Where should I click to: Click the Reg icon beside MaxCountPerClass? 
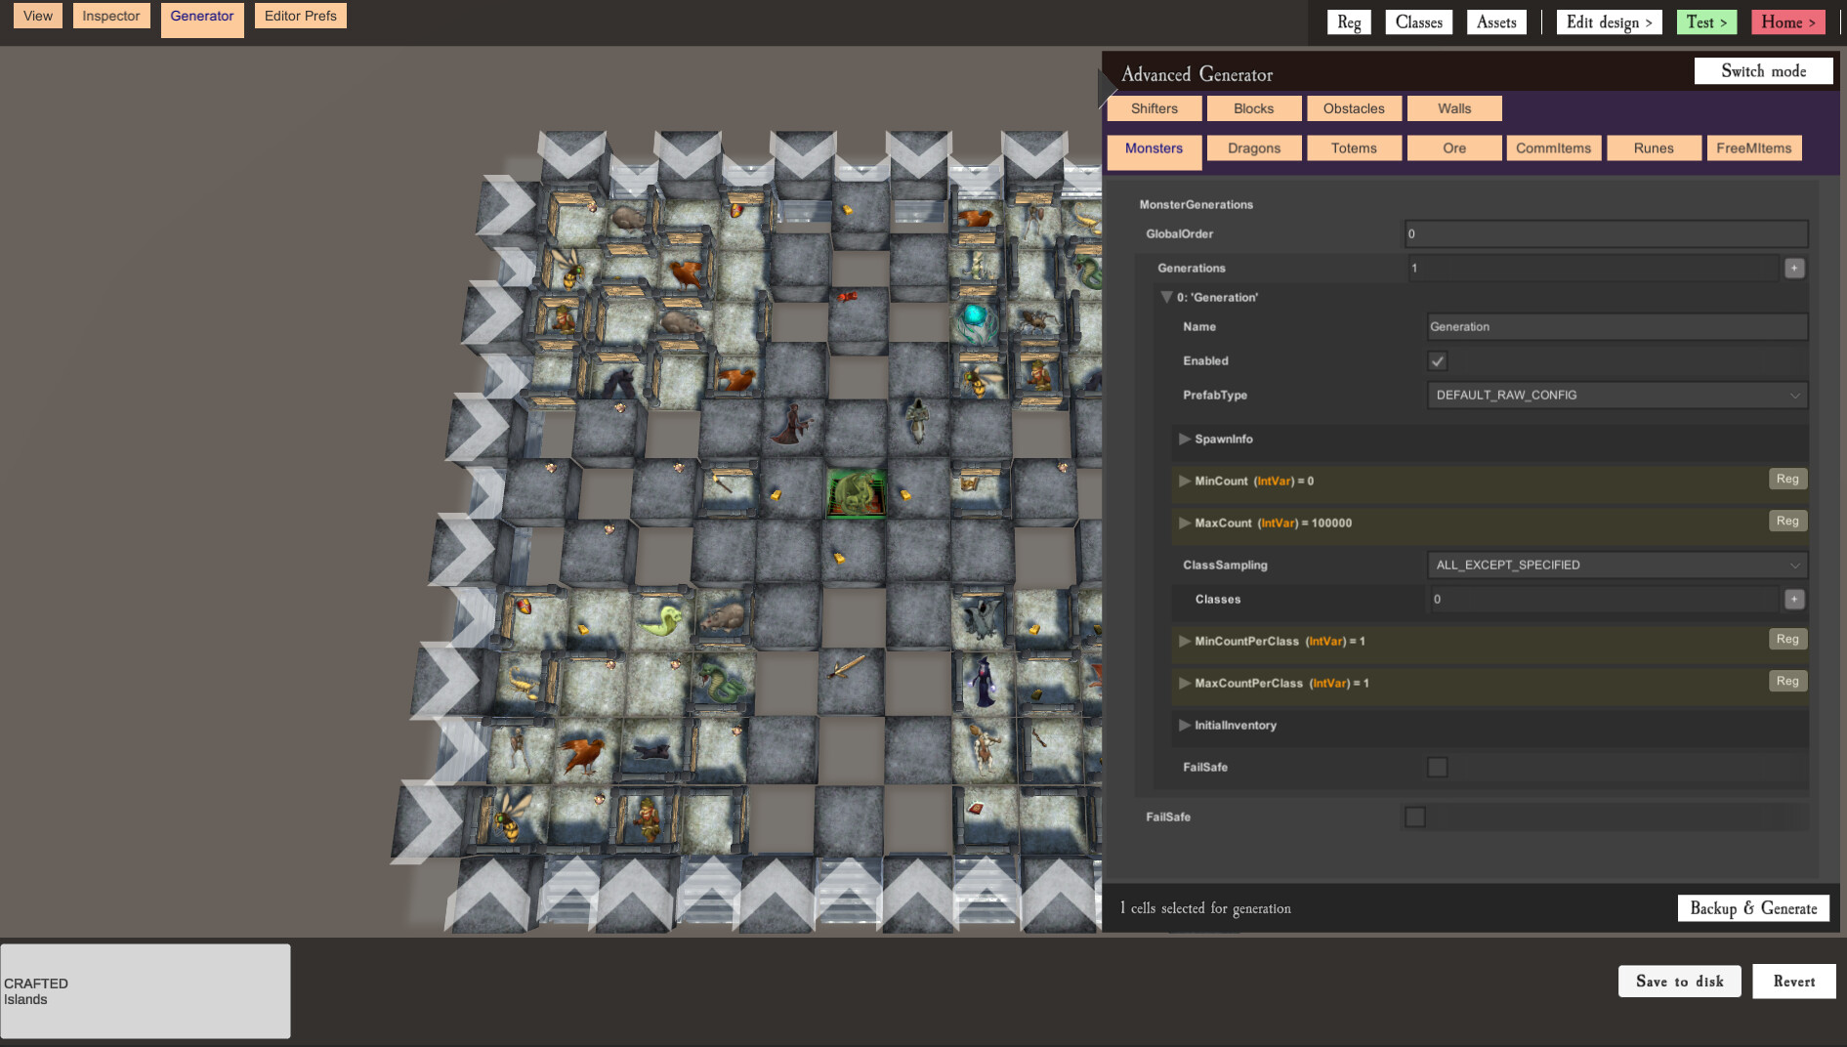(1786, 681)
